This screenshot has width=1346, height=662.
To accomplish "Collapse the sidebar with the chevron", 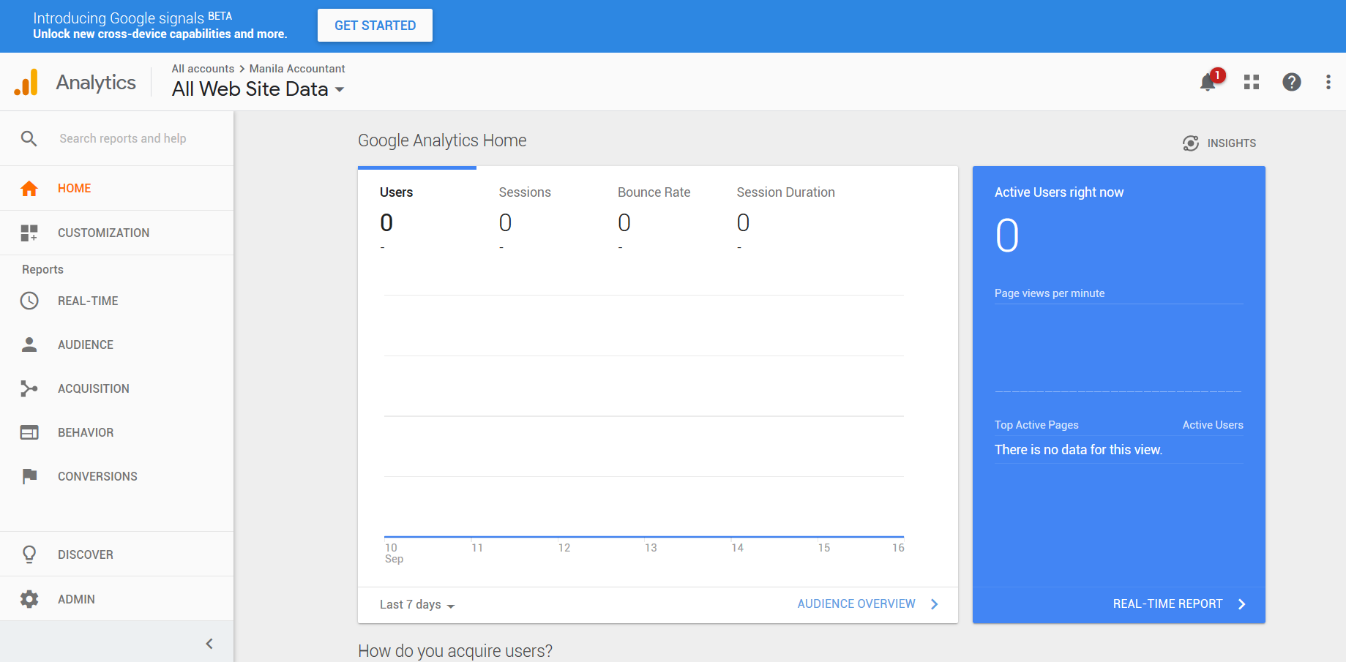I will point(209,643).
